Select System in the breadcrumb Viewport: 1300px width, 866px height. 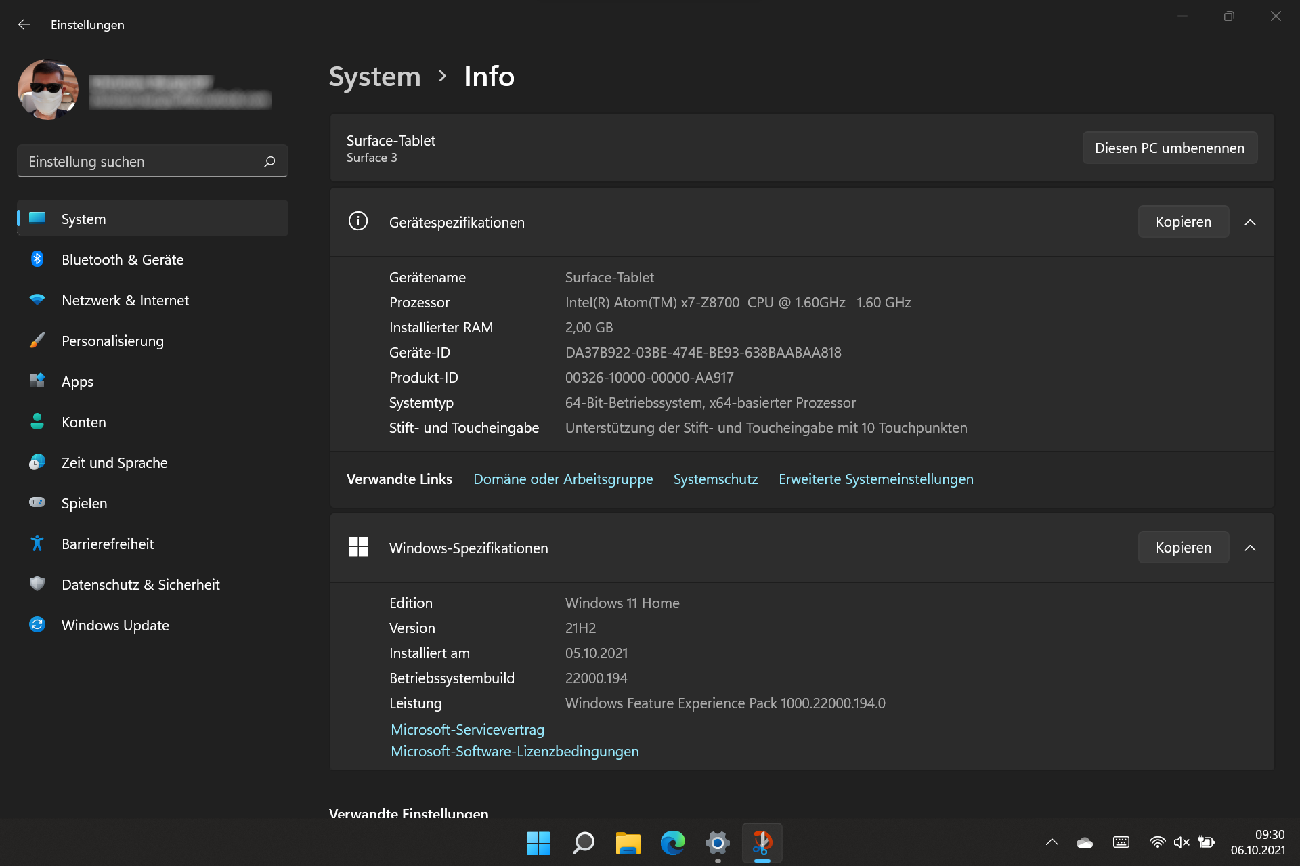point(374,77)
